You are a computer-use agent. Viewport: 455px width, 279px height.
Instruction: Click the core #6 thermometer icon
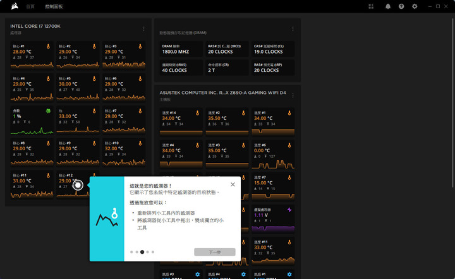pyautogui.click(x=140, y=79)
